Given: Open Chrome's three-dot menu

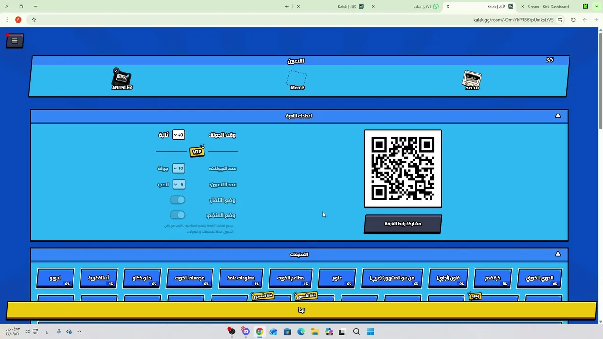Looking at the screenshot, I should point(7,20).
